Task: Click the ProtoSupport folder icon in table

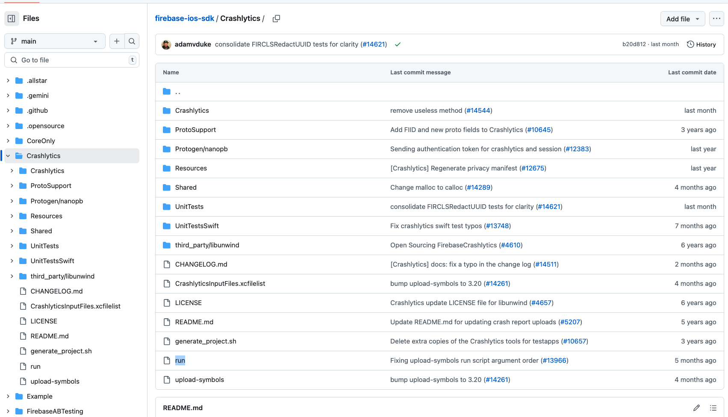Action: (x=167, y=130)
